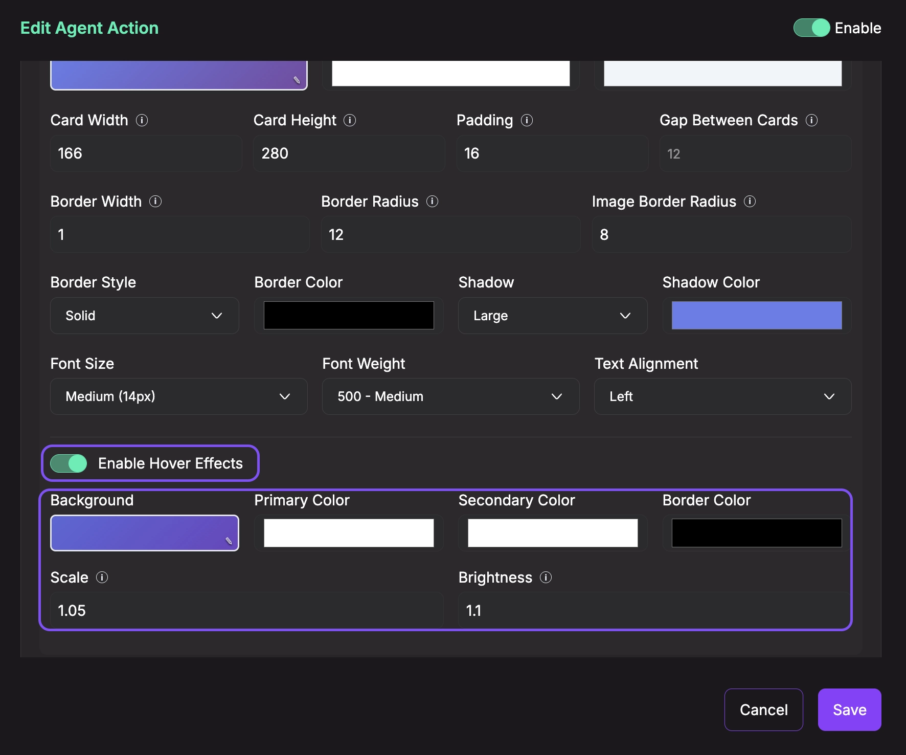Screen dimensions: 906x755
Task: Click the Scale info icon
Action: tap(103, 578)
